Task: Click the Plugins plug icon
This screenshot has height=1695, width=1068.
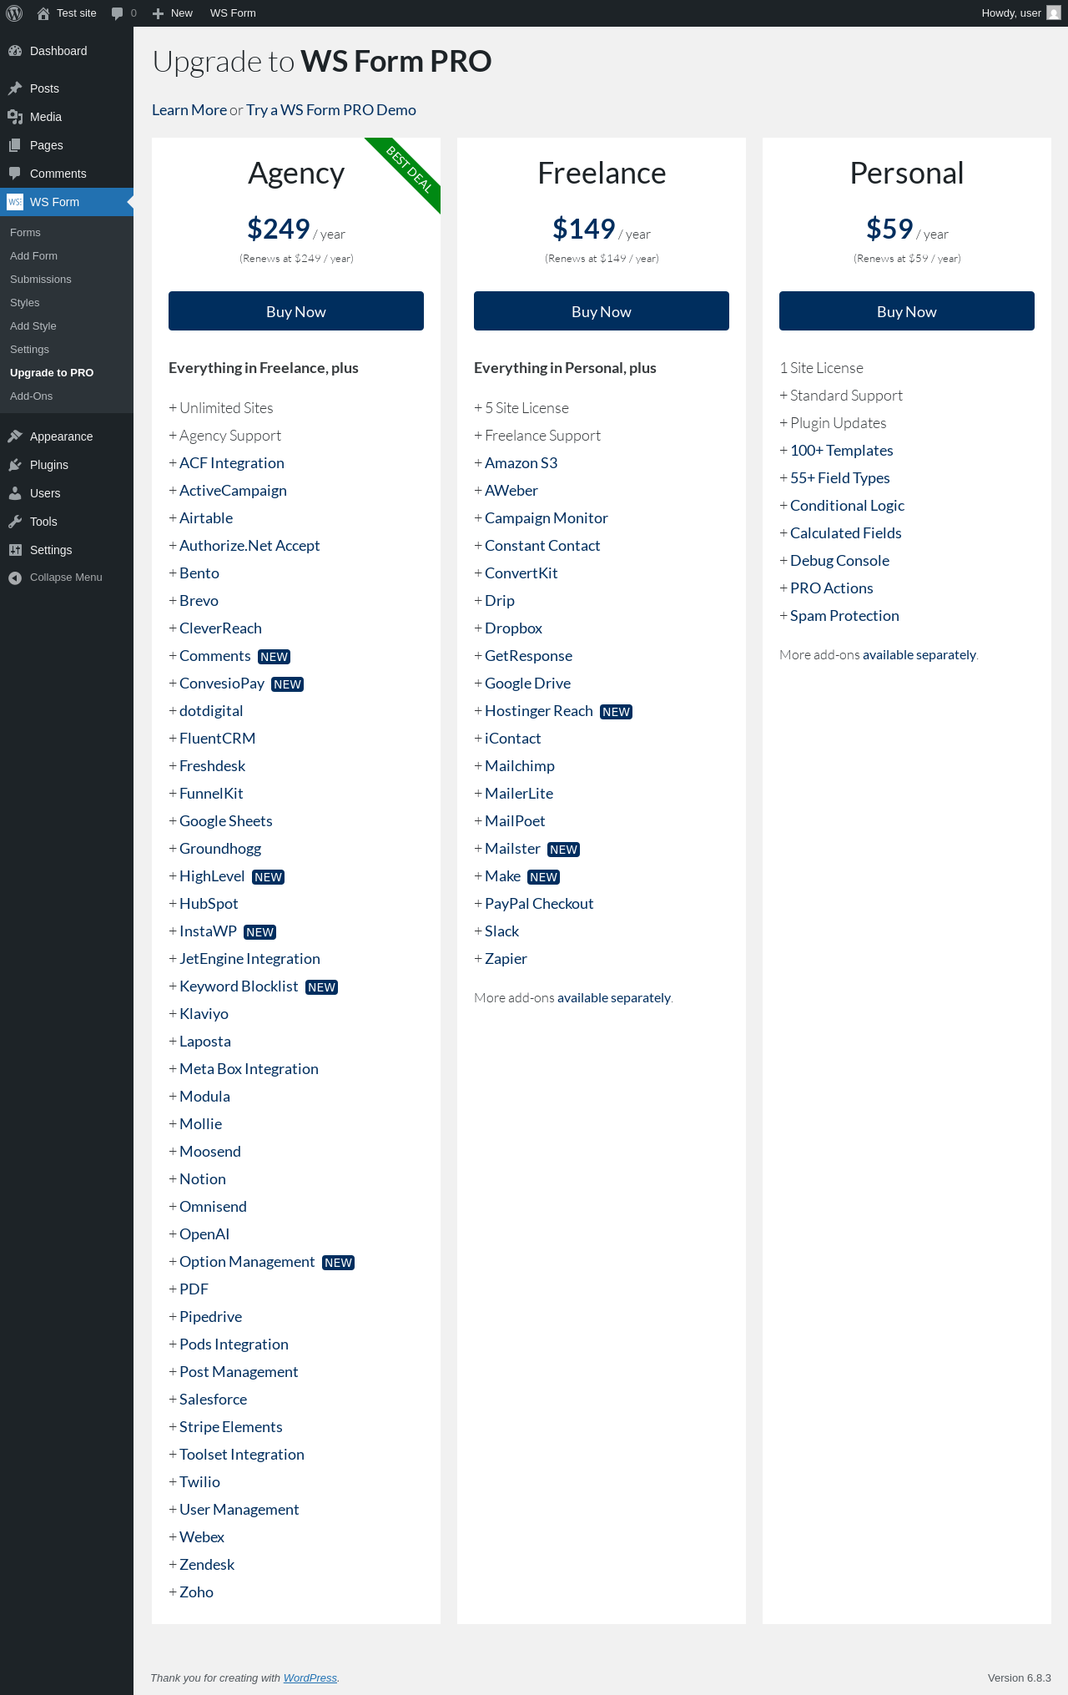Action: coord(15,465)
